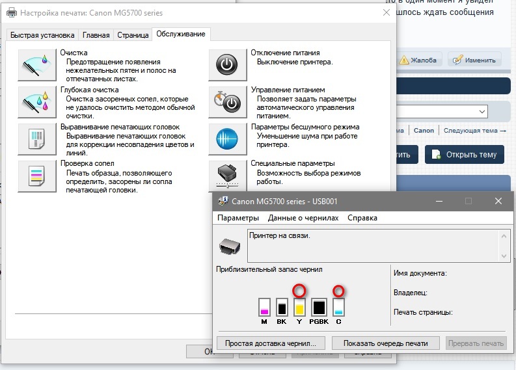This screenshot has height=370, width=516.
Task: Open Print Head Alignment (Выравнивание печатающих головок) icon
Action: click(x=37, y=139)
